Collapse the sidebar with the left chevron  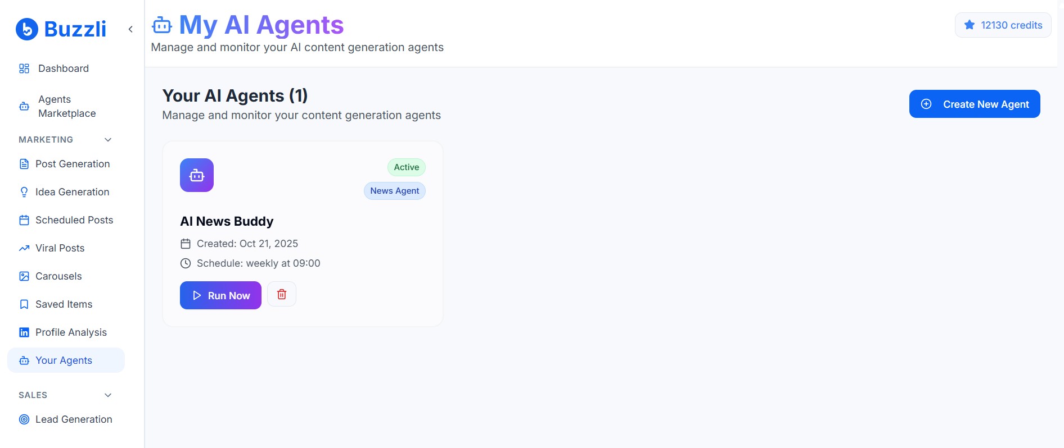(130, 29)
